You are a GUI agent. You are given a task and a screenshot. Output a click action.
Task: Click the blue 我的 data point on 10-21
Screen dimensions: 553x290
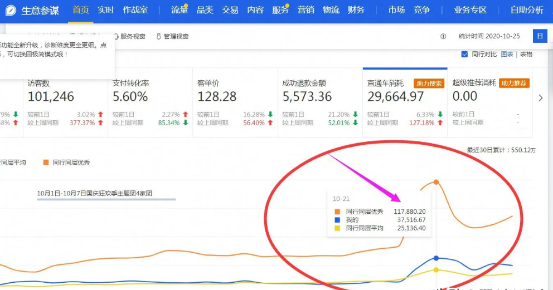[x=436, y=258]
